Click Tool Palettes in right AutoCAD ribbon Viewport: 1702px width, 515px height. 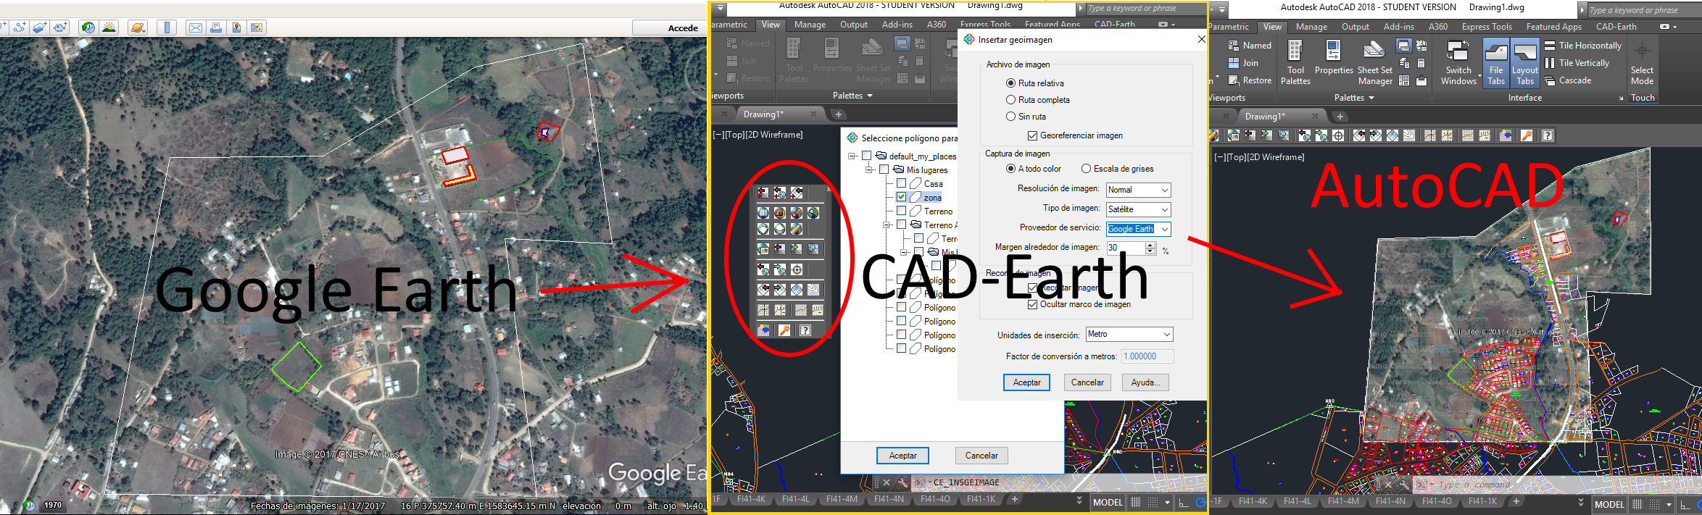1295,62
